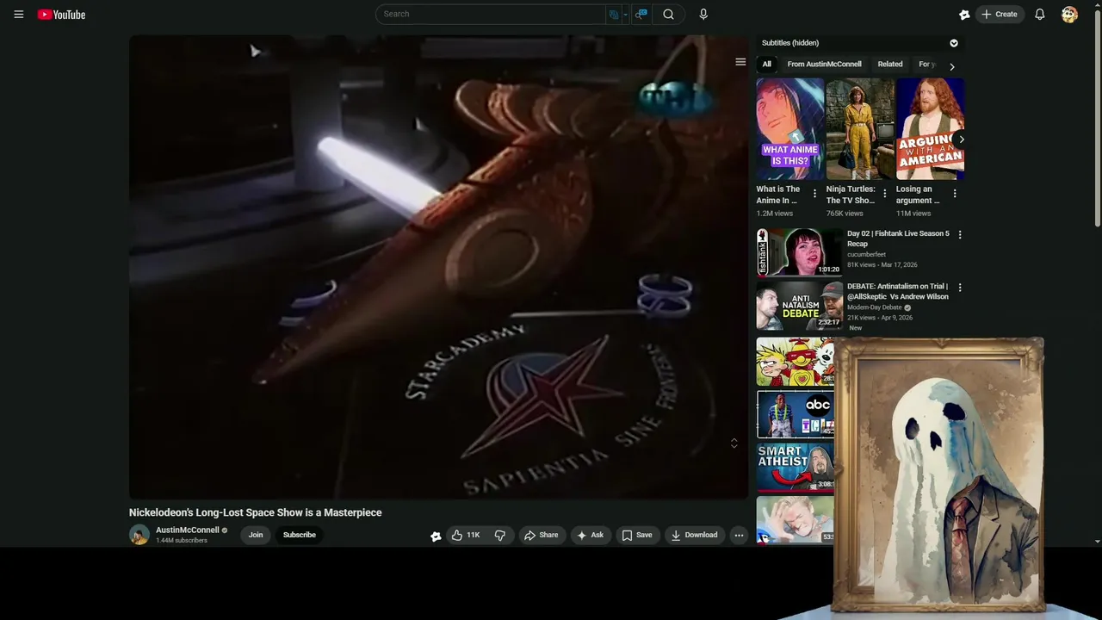The image size is (1102, 620).
Task: Open the Smart Atheist video thumbnail
Action: click(796, 467)
